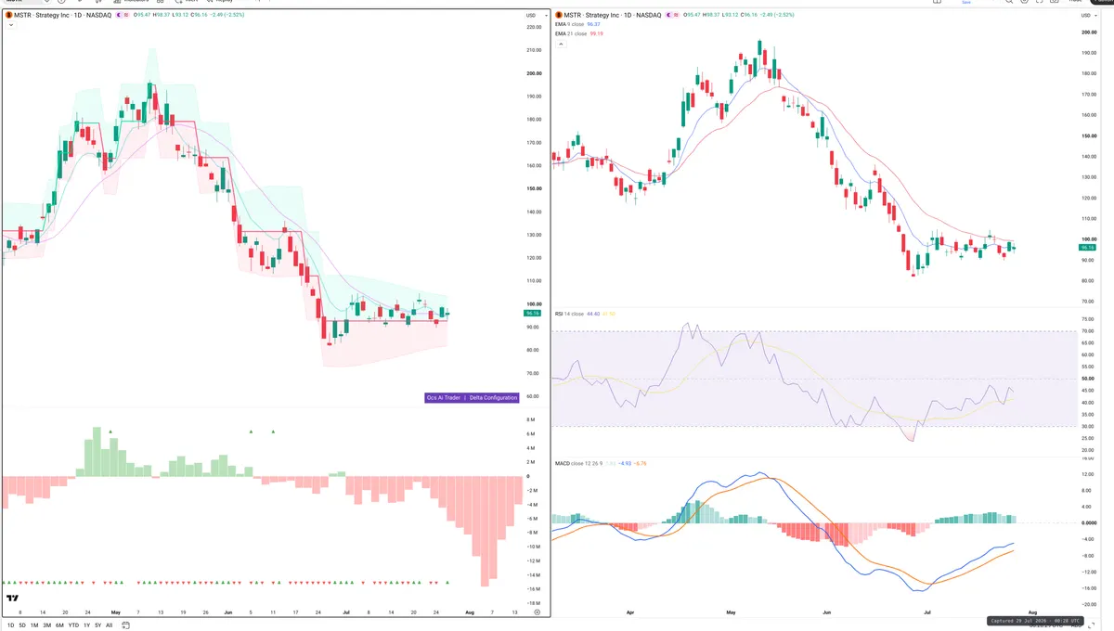
Task: Click MSTR logo icon in right chart title
Action: pyautogui.click(x=559, y=16)
